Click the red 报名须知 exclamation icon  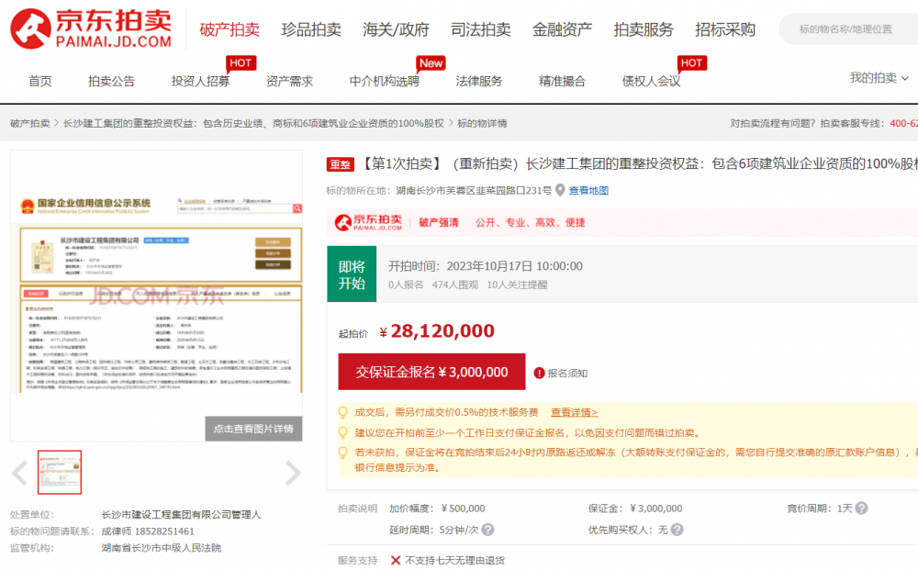click(539, 374)
